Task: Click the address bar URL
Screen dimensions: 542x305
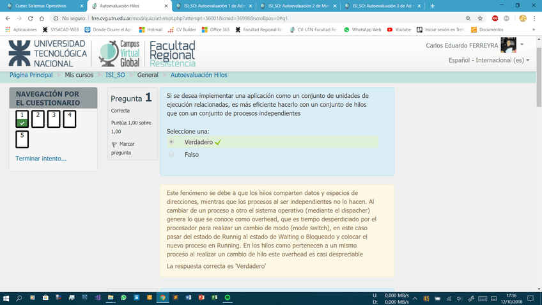Action: pyautogui.click(x=189, y=19)
